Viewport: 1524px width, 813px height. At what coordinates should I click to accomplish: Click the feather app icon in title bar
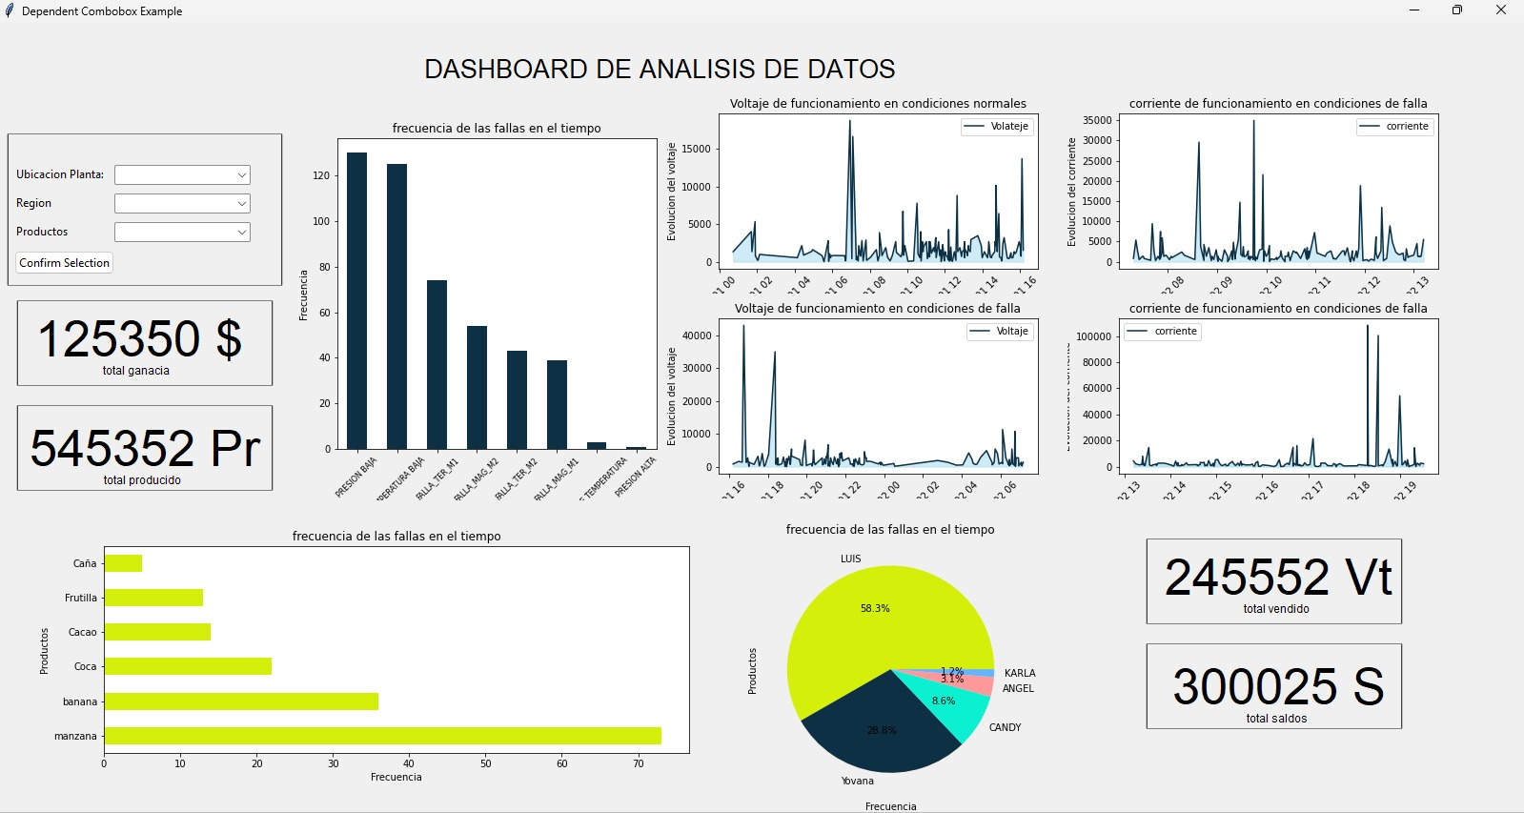coord(10,10)
